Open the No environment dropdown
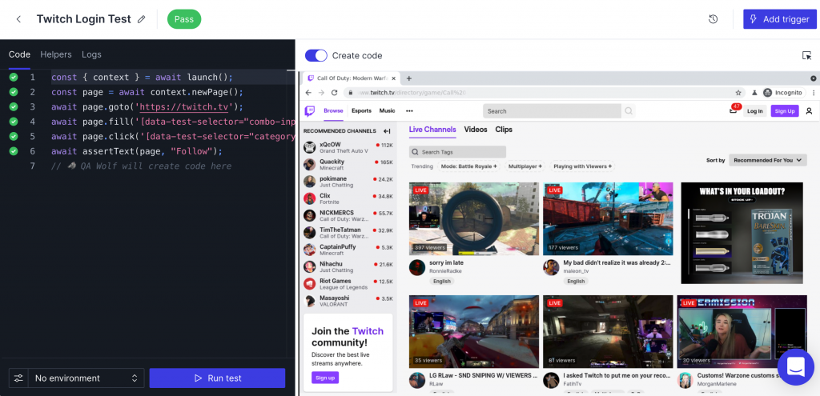This screenshot has width=820, height=396. [x=86, y=378]
